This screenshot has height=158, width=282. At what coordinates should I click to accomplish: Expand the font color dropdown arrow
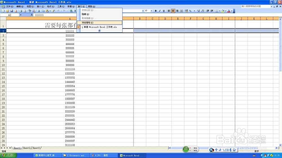click(232, 11)
